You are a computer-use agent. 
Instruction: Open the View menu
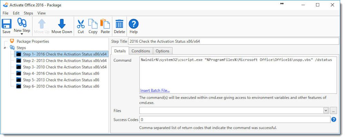pyautogui.click(x=41, y=13)
